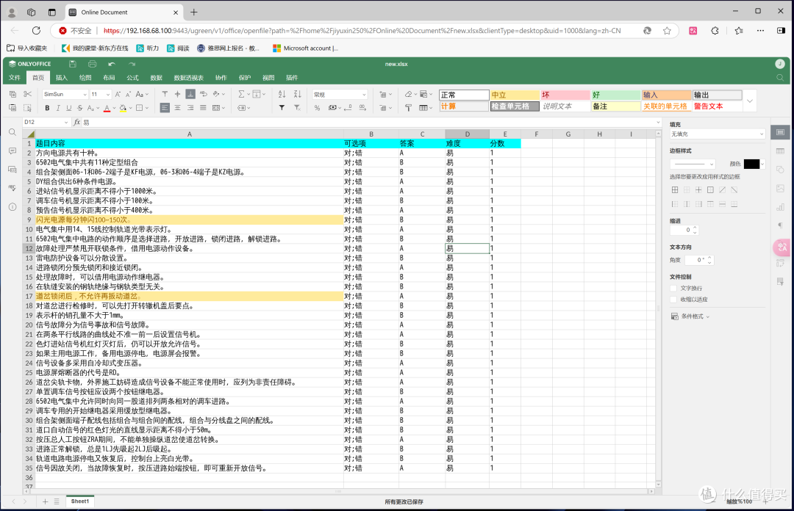
Task: Click the 角度 angle input field
Action: pyautogui.click(x=695, y=260)
